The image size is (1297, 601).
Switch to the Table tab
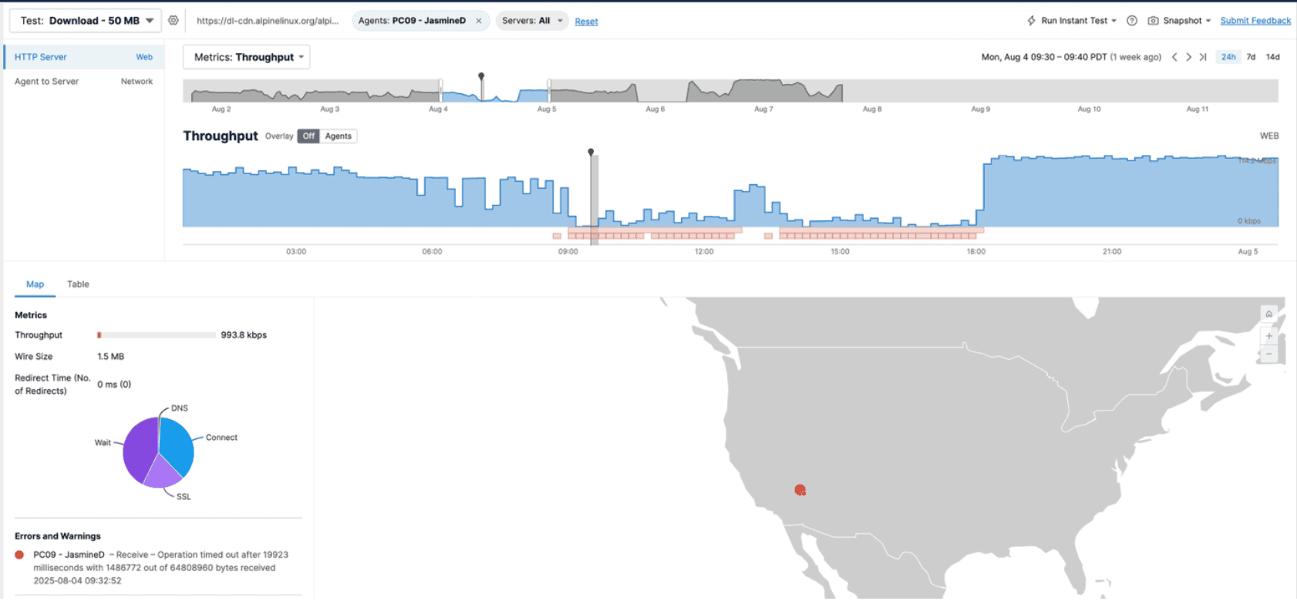(78, 284)
